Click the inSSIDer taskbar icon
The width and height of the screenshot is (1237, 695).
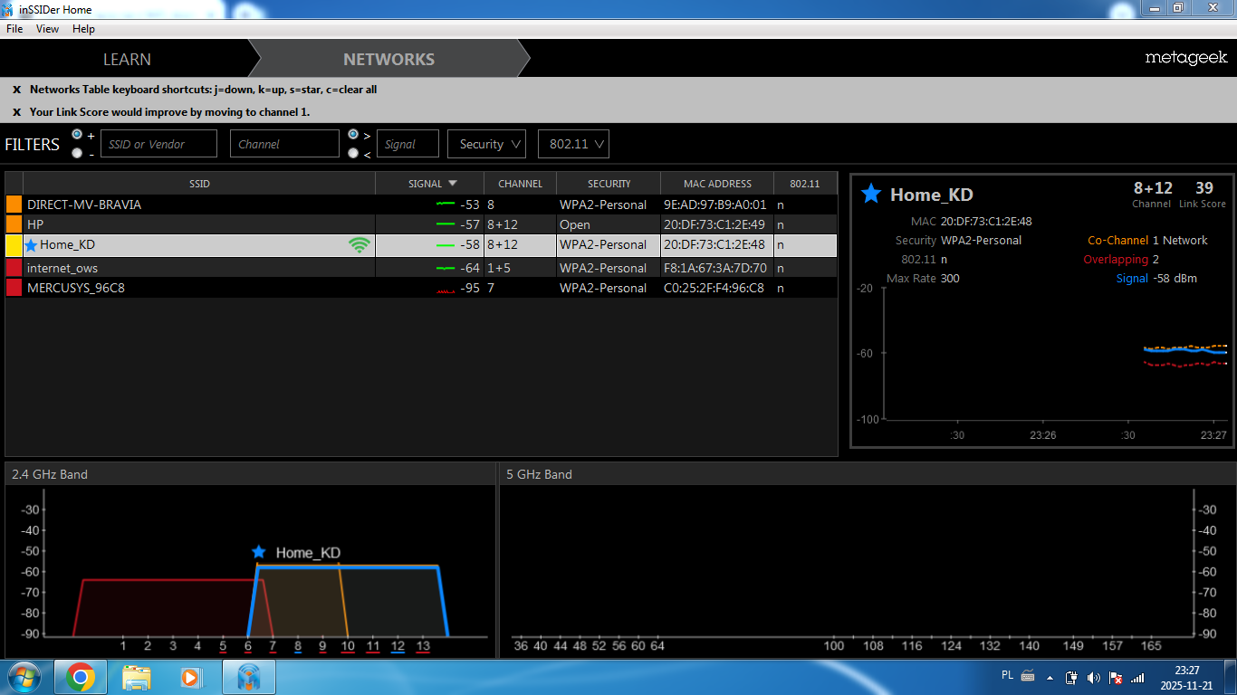tap(249, 677)
